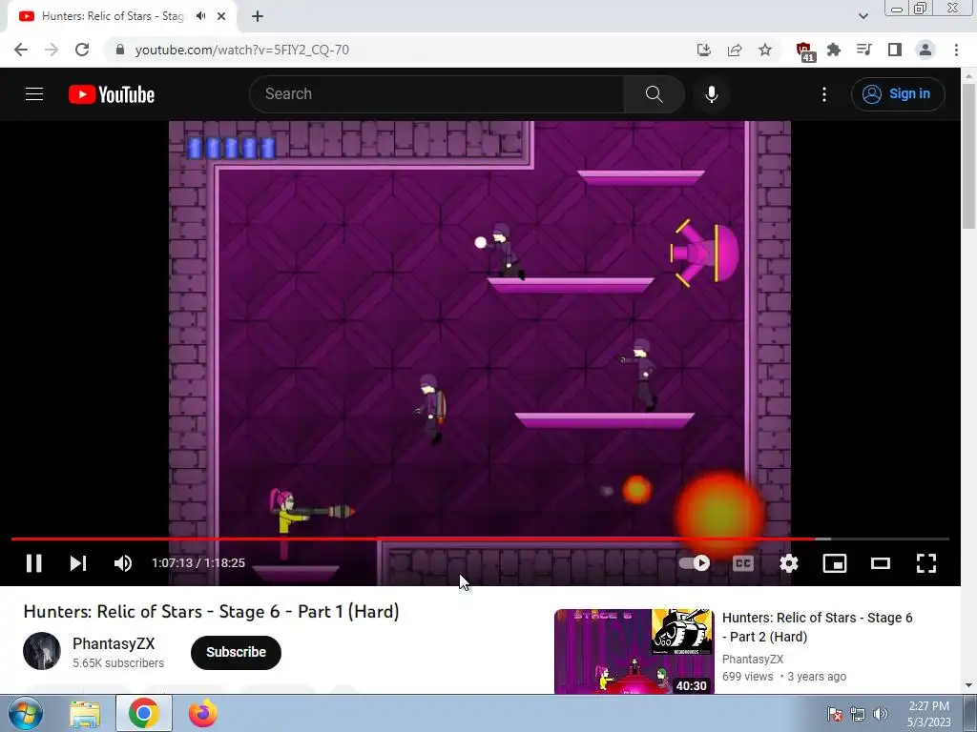The height and width of the screenshot is (732, 977).
Task: Open Windows Start menu
Action: pos(25,713)
